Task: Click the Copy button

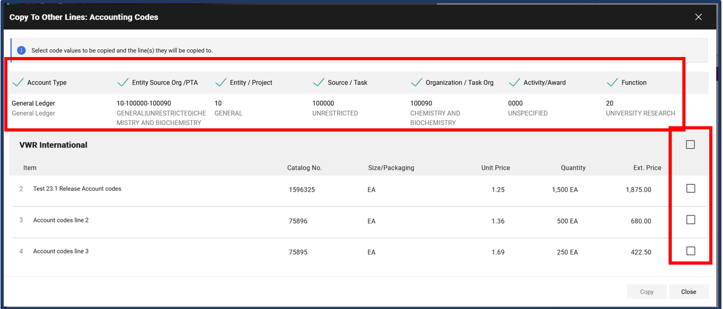Action: pos(646,292)
